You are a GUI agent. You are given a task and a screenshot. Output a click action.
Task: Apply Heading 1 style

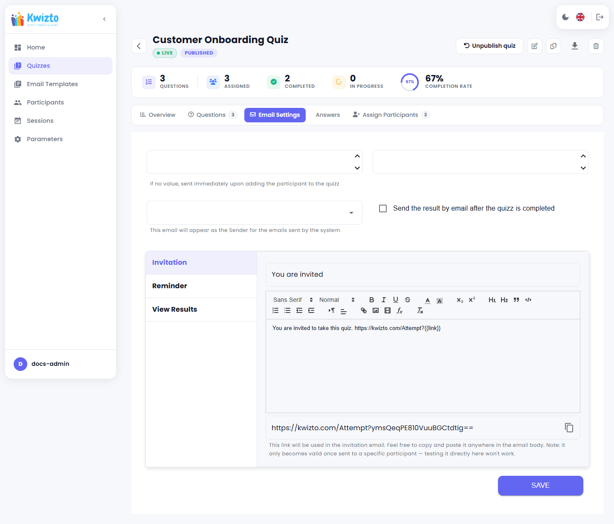pyautogui.click(x=492, y=300)
